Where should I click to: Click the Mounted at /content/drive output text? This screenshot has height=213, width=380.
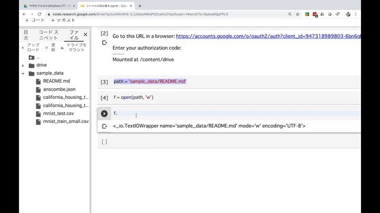(x=143, y=60)
